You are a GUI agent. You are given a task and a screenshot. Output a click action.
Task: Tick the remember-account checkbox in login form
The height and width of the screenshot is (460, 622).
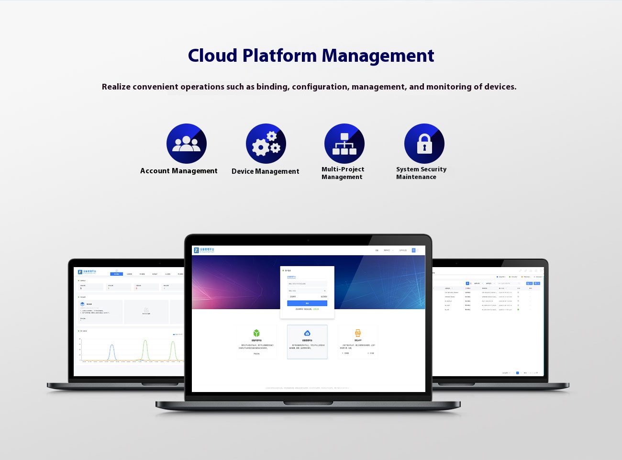pos(289,297)
